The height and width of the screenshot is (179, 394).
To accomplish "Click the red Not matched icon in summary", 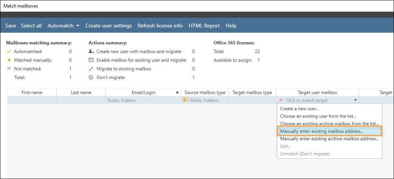I will pos(9,68).
